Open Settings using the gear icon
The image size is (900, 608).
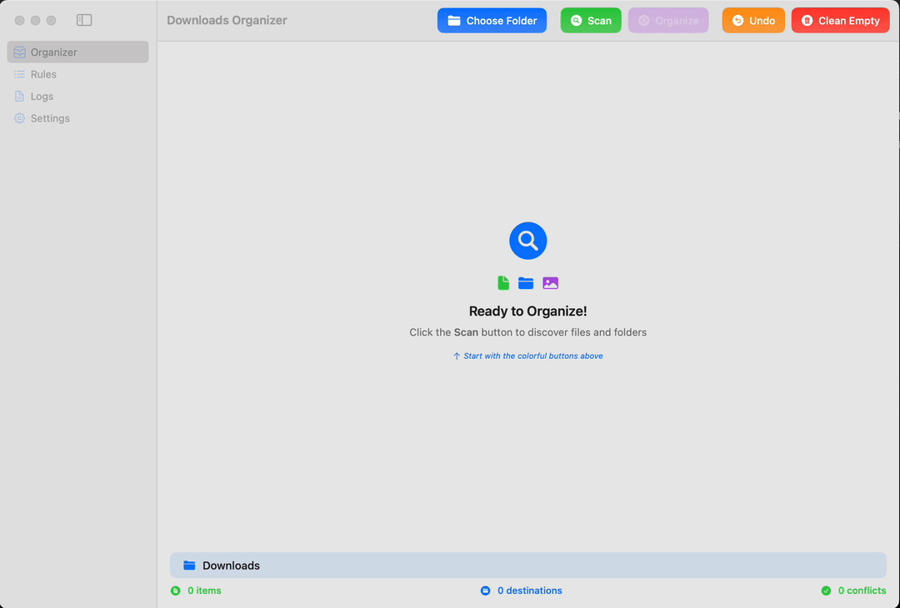(18, 118)
